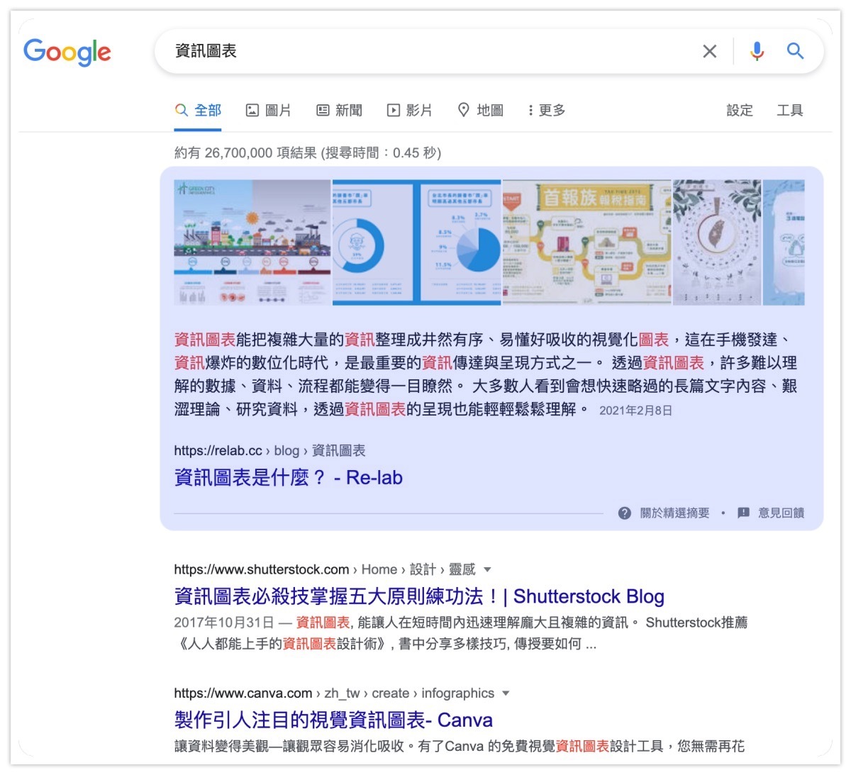Screen dimensions: 851x775
Task: Expand the Canva infographics breadcrumb arrow
Action: (505, 693)
